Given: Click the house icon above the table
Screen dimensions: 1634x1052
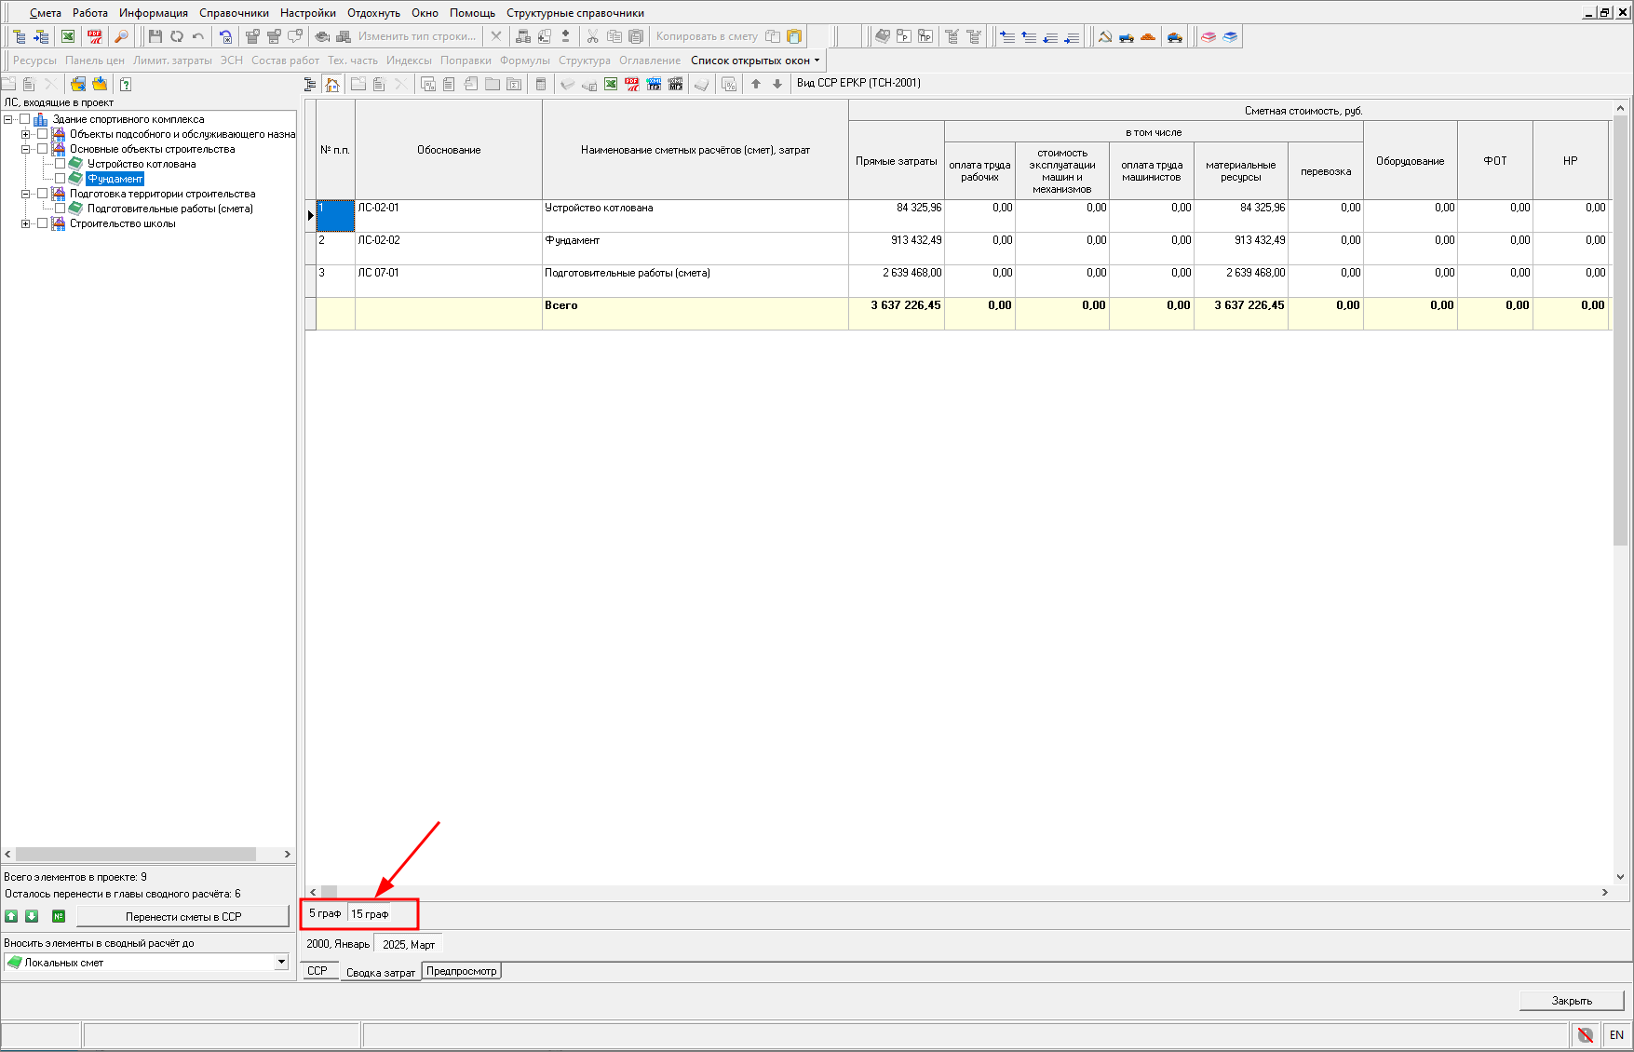Looking at the screenshot, I should point(332,85).
